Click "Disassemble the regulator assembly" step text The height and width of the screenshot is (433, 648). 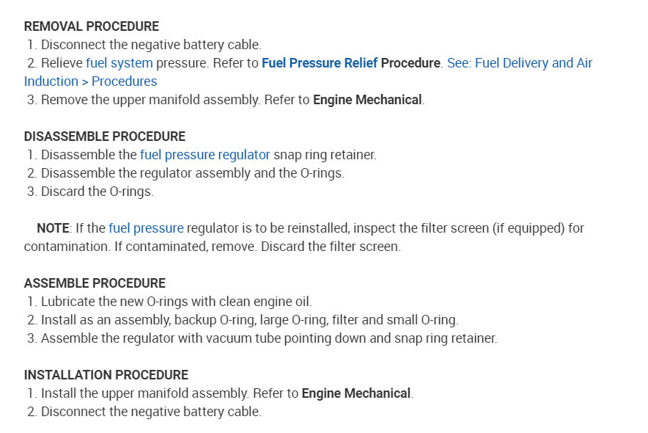pos(192,173)
